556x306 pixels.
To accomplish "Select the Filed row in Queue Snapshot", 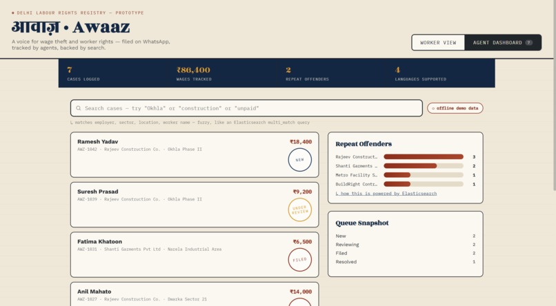I will click(x=406, y=253).
